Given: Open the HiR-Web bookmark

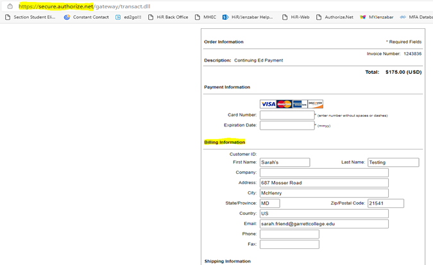Looking at the screenshot, I should [296, 17].
